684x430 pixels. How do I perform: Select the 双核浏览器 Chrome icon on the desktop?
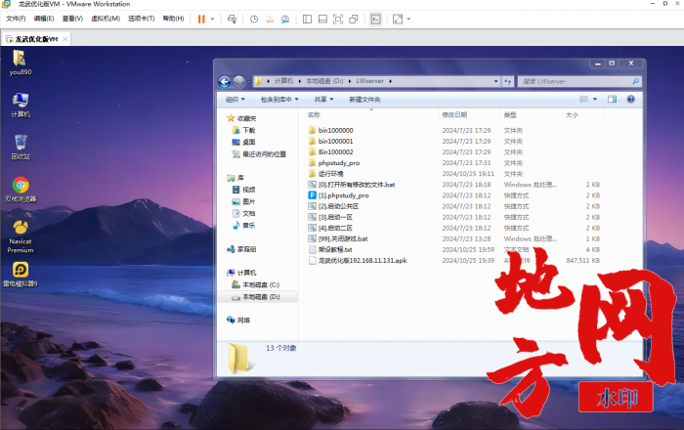(21, 190)
